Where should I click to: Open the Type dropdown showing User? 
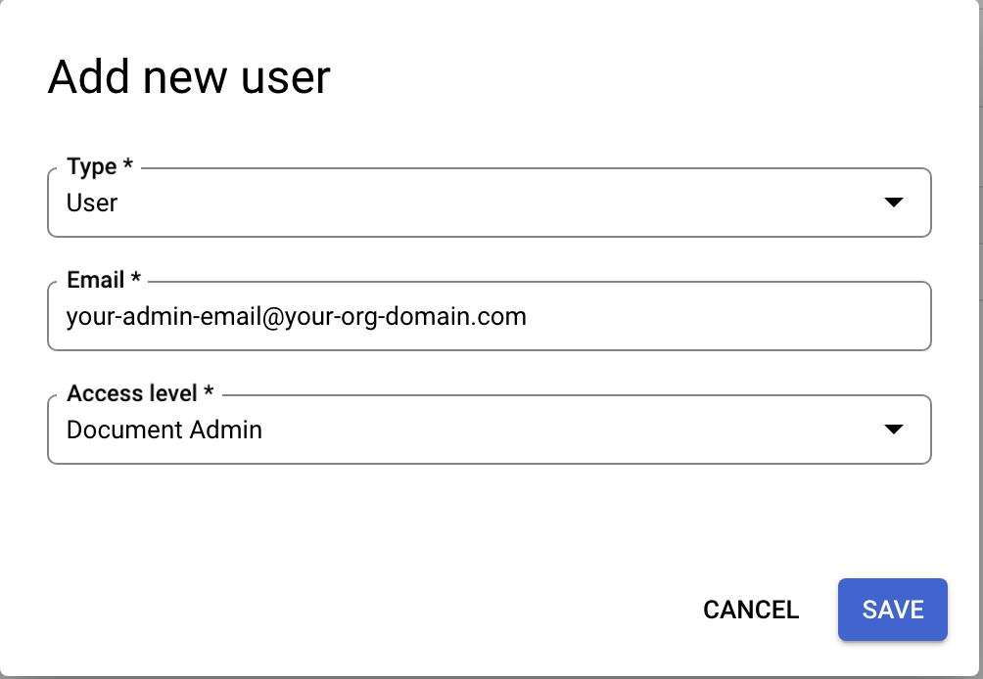(x=489, y=203)
